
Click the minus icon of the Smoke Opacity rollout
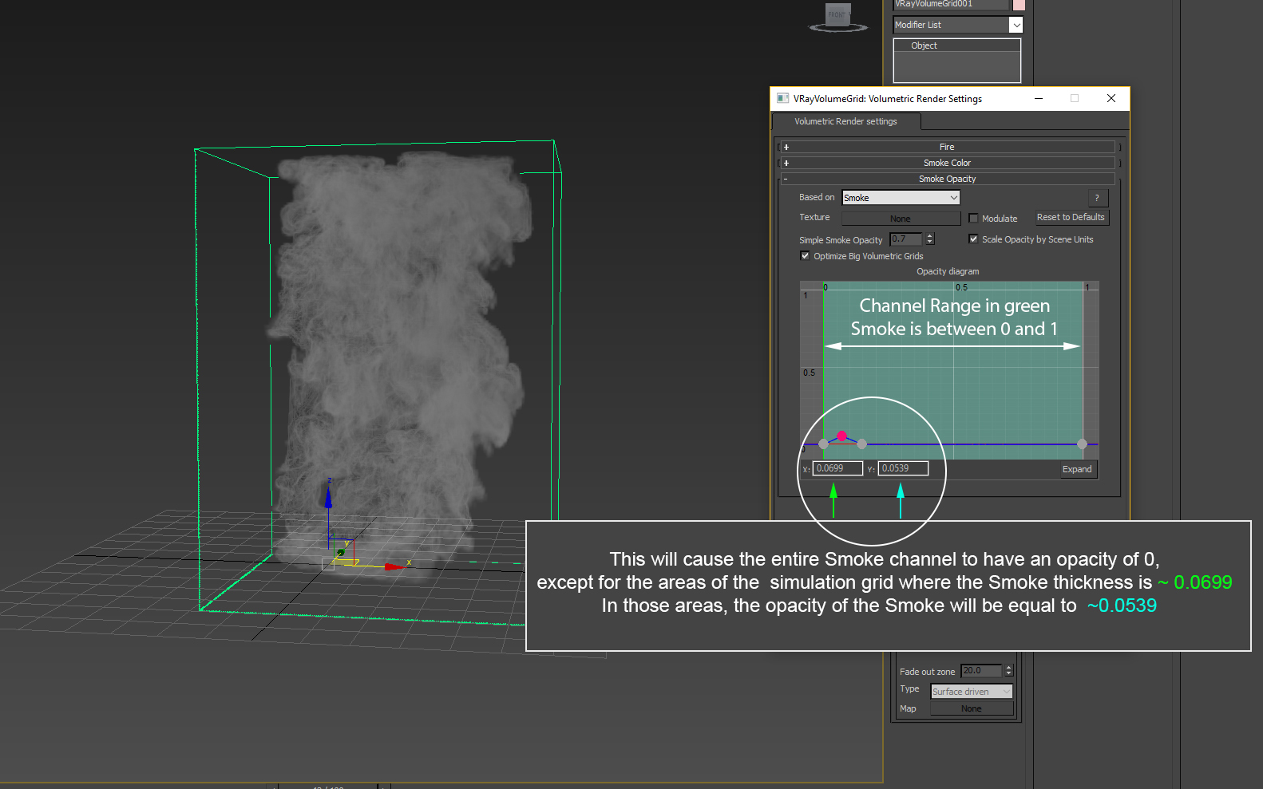[786, 179]
